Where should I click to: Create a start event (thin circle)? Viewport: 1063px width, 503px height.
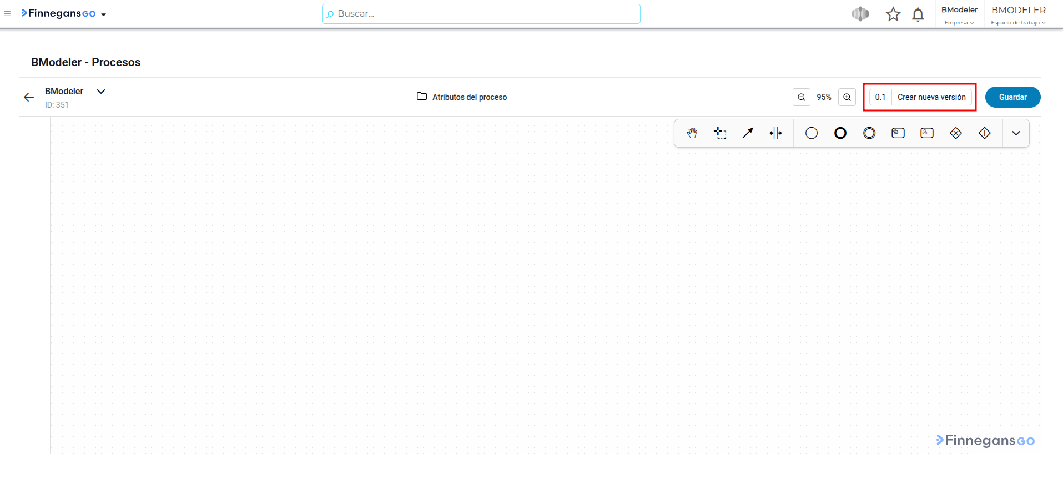pos(812,133)
